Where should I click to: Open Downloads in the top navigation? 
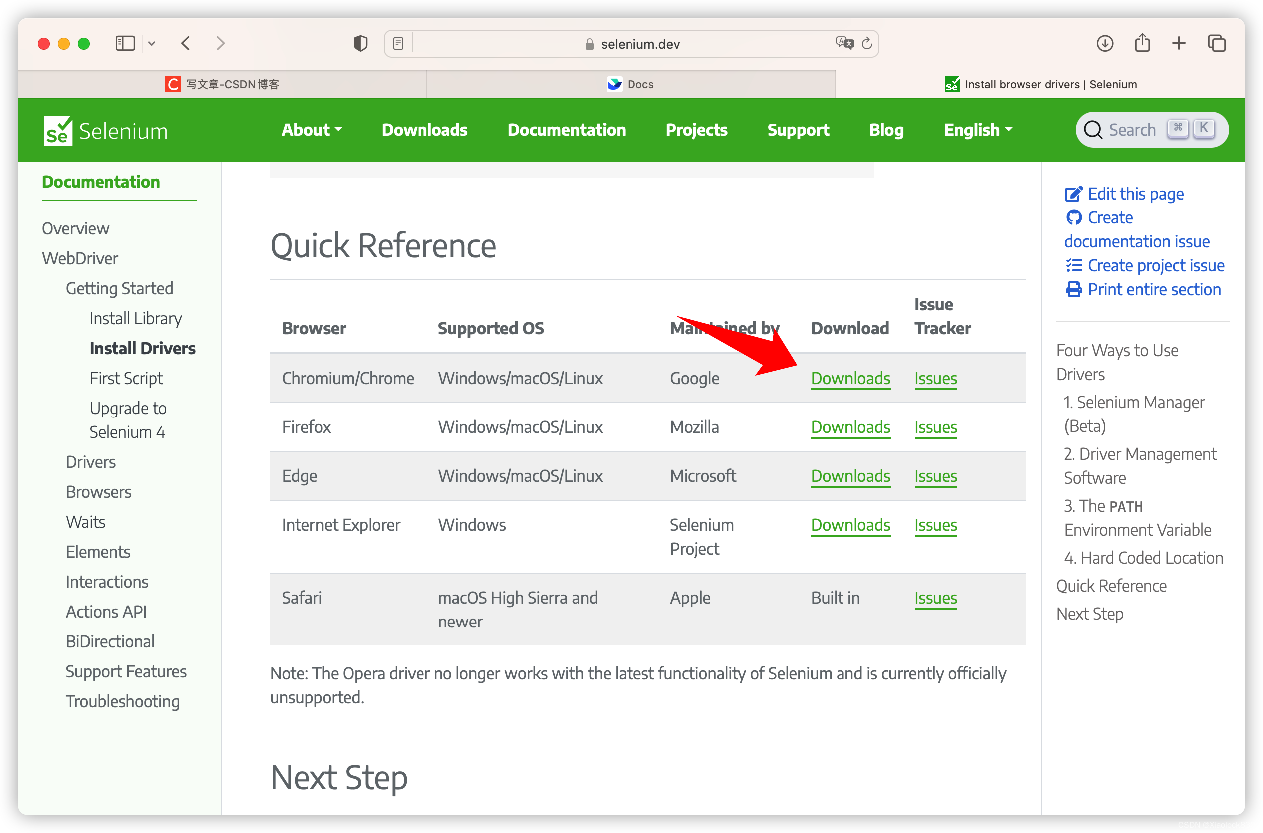(x=424, y=130)
